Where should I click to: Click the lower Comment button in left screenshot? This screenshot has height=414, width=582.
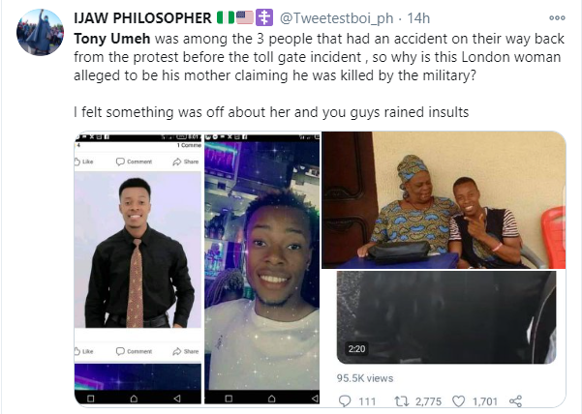click(134, 351)
